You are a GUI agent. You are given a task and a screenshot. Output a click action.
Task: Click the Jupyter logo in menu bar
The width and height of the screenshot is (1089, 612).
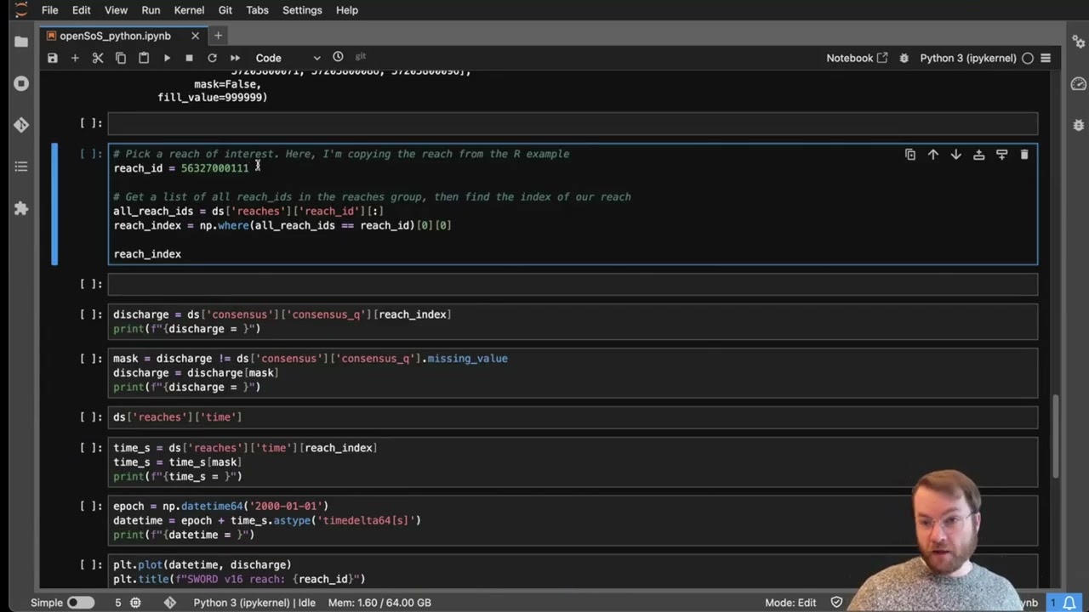coord(20,10)
